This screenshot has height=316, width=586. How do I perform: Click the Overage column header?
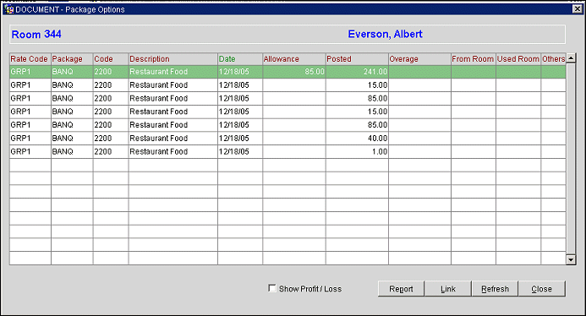(419, 59)
